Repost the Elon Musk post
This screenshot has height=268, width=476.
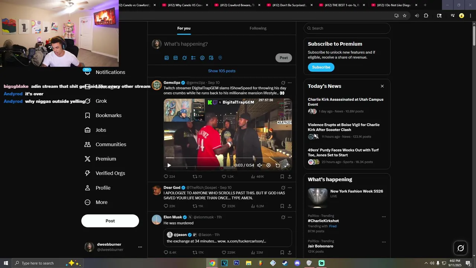click(198, 252)
